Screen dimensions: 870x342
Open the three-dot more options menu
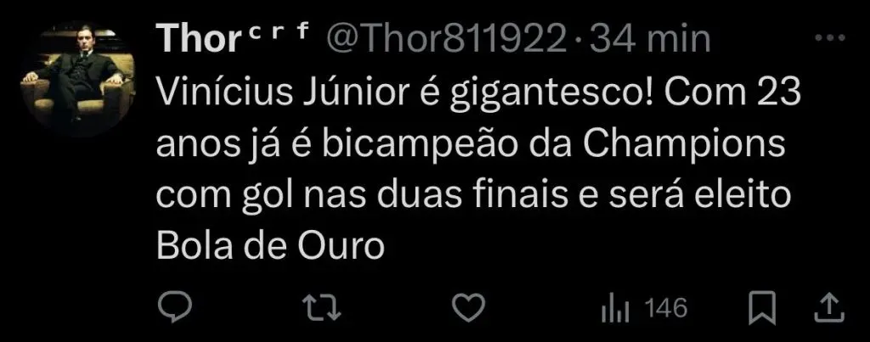point(827,39)
